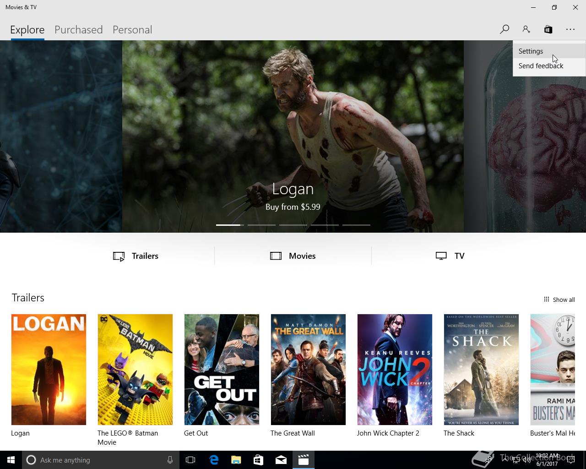Click the Cortana circle icon

pos(31,460)
